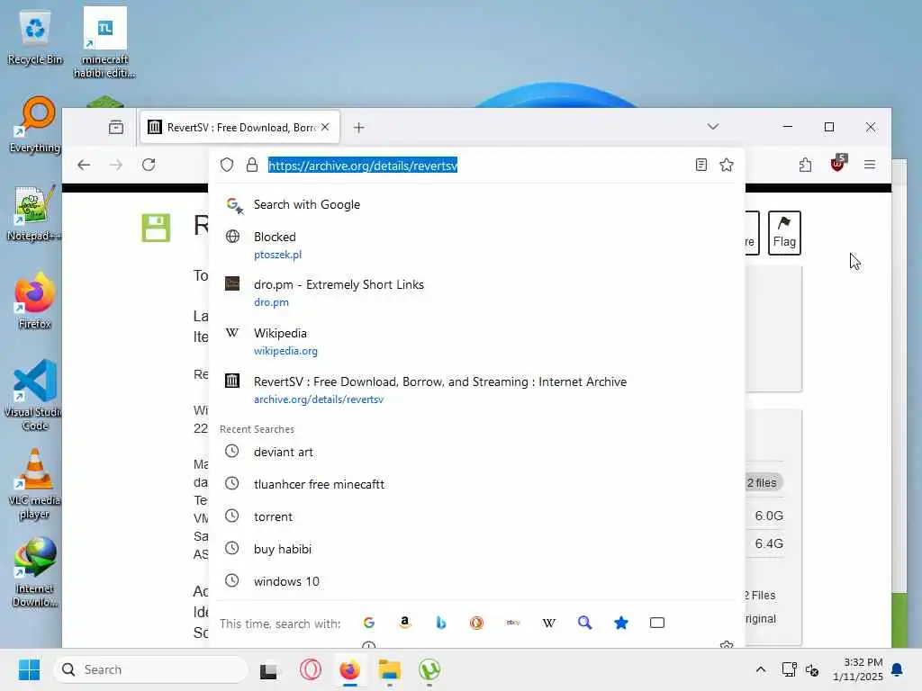This screenshot has height=691, width=922.
Task: Open taskbar clock and date
Action: (858, 669)
